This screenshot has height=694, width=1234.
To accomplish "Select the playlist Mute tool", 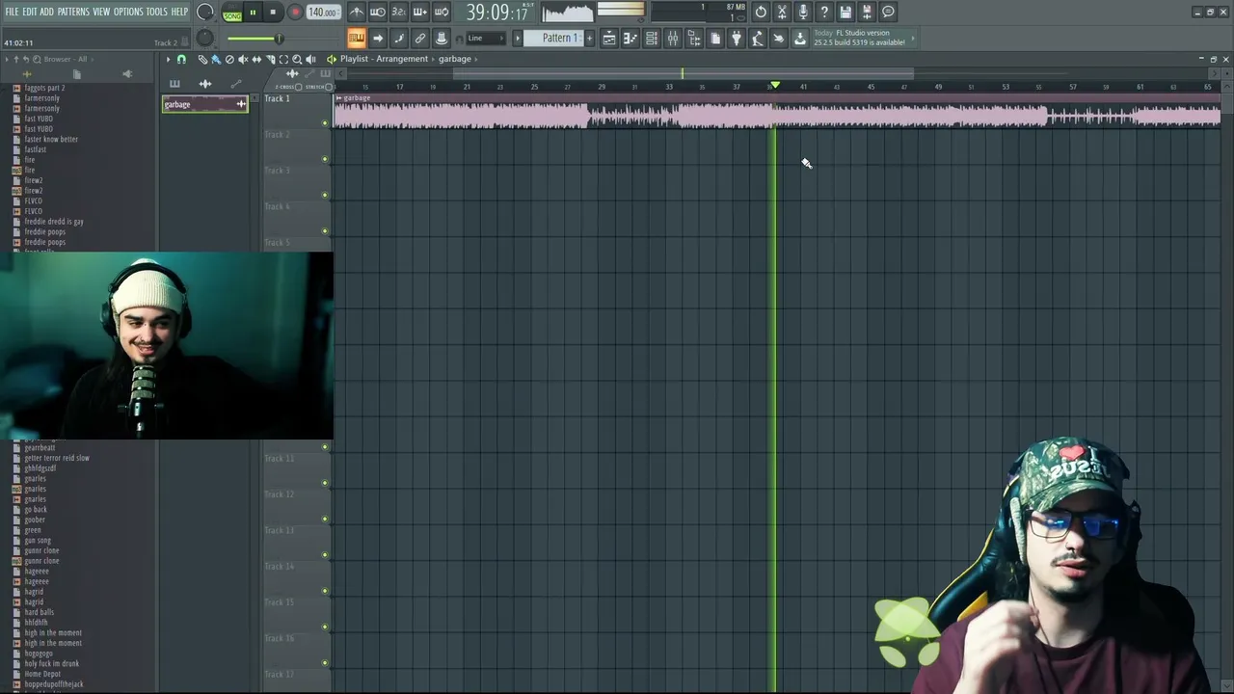I will tap(243, 59).
